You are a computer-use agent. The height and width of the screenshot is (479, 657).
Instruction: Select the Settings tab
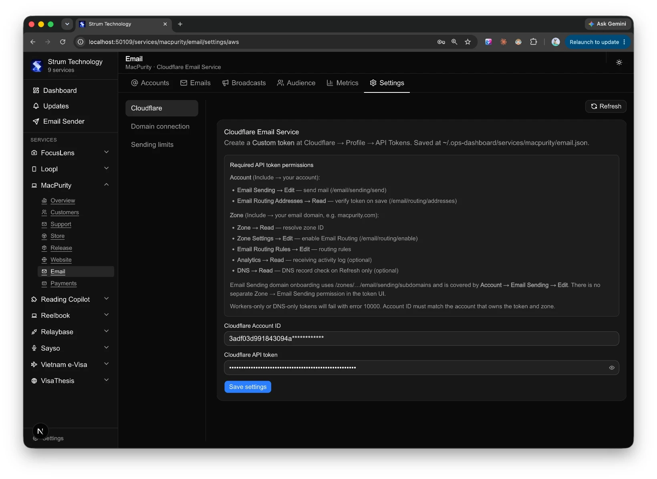click(x=387, y=83)
